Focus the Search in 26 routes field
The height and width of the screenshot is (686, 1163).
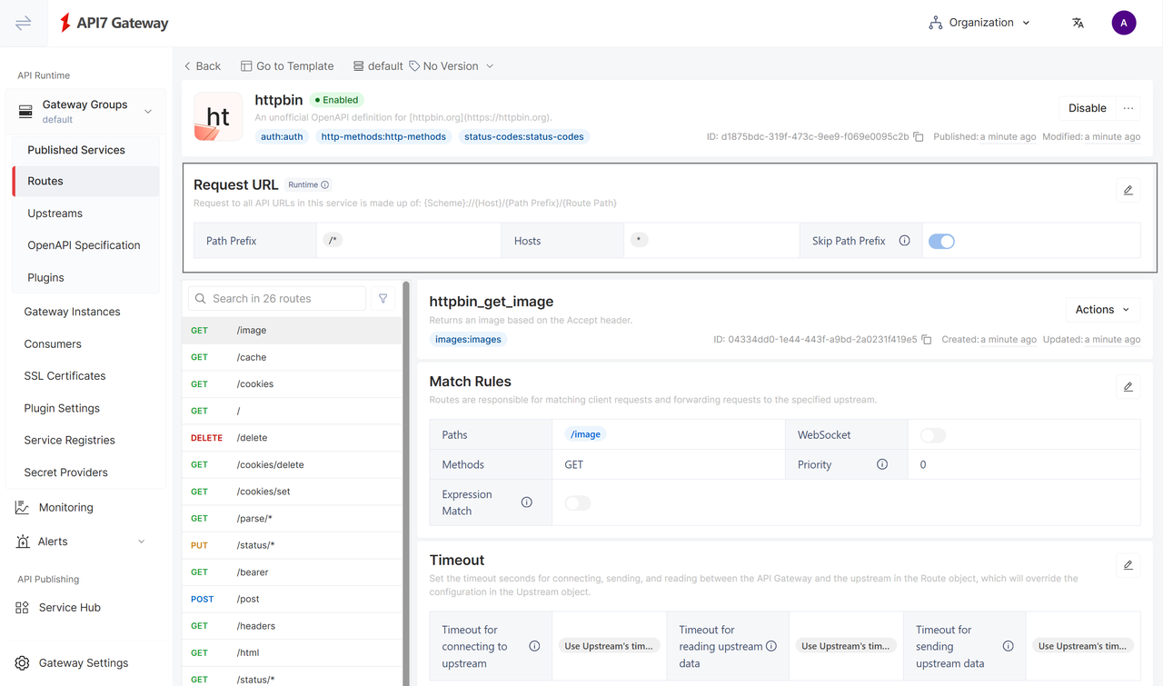[276, 298]
